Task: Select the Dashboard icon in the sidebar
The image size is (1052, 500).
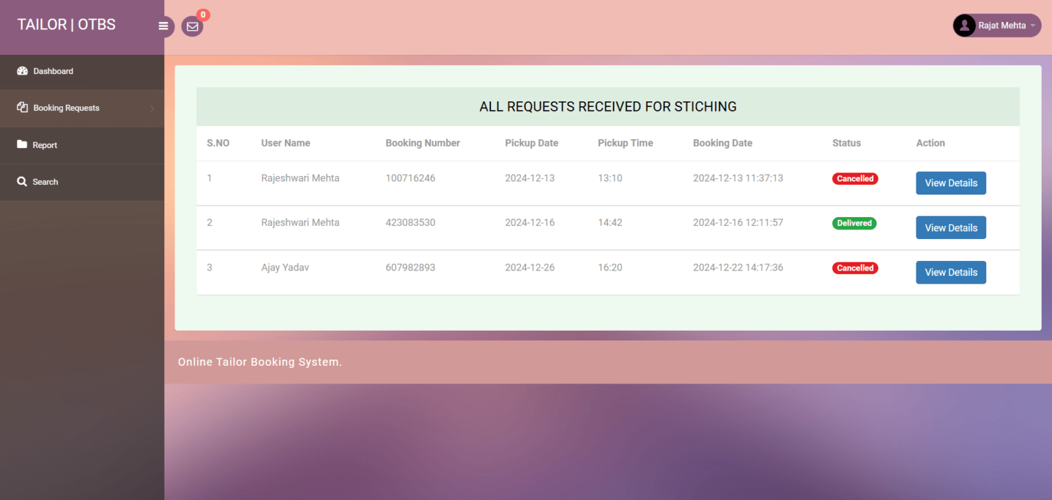Action: [x=23, y=71]
